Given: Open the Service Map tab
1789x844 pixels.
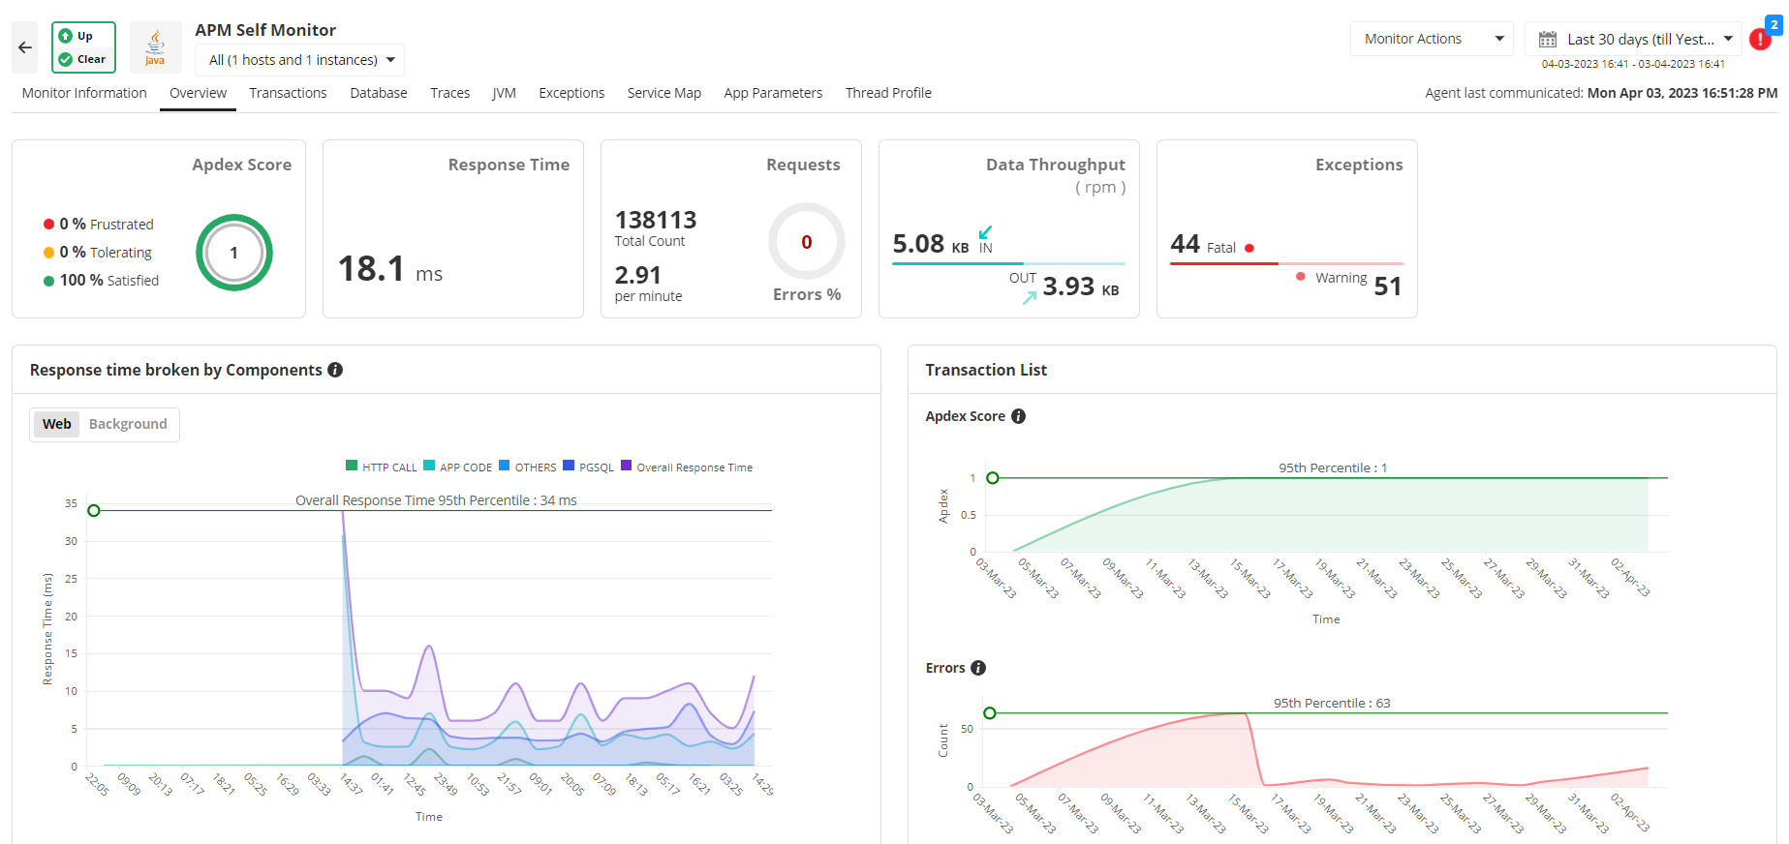Looking at the screenshot, I should 663,93.
